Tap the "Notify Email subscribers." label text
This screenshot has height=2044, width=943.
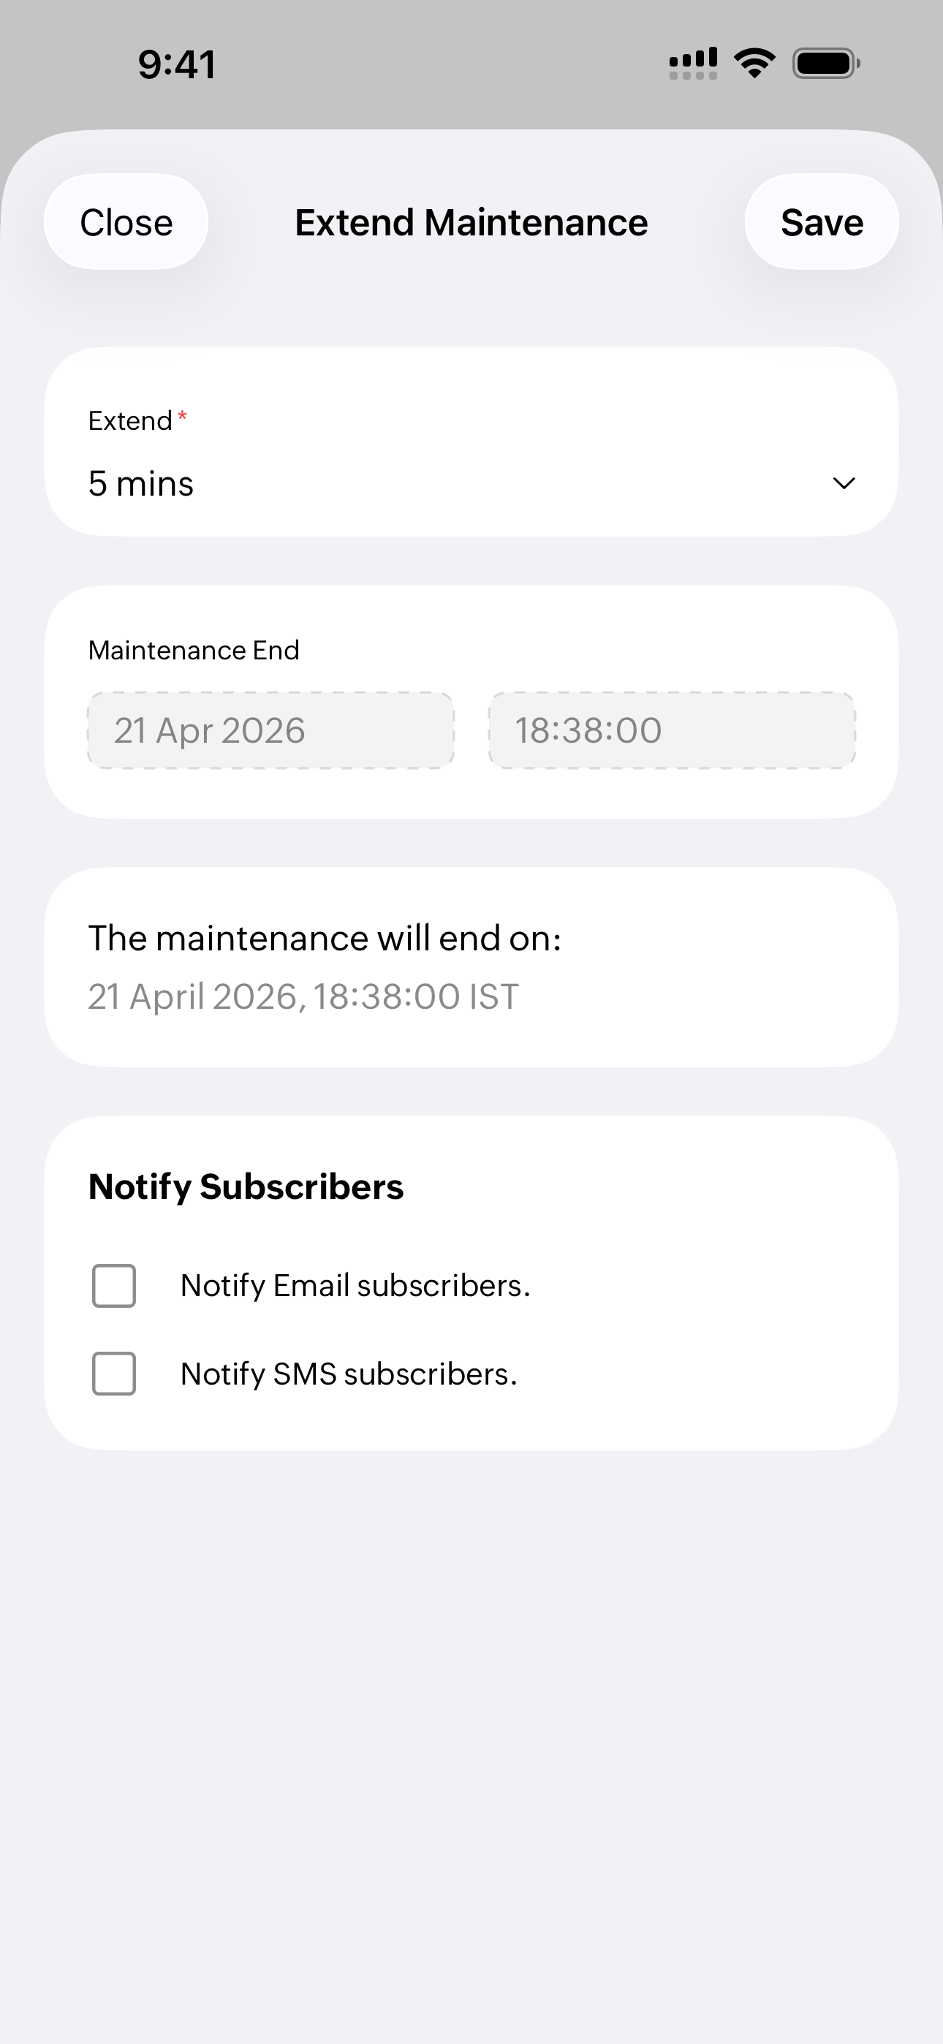point(355,1285)
